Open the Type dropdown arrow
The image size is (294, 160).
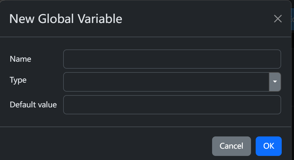point(275,82)
